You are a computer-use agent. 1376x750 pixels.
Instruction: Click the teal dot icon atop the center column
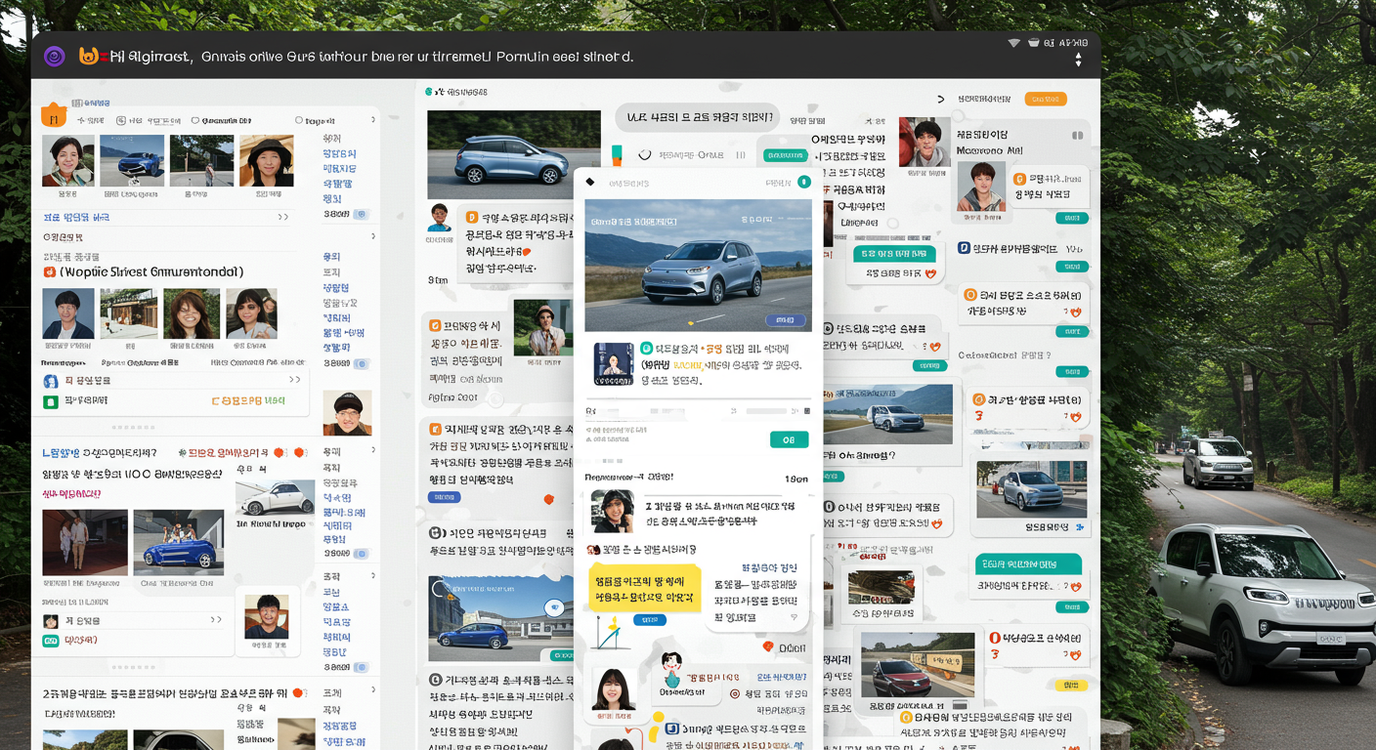click(x=428, y=92)
